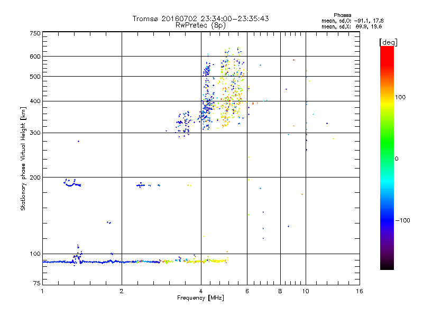Click the colorbar value label "-100"

point(403,220)
